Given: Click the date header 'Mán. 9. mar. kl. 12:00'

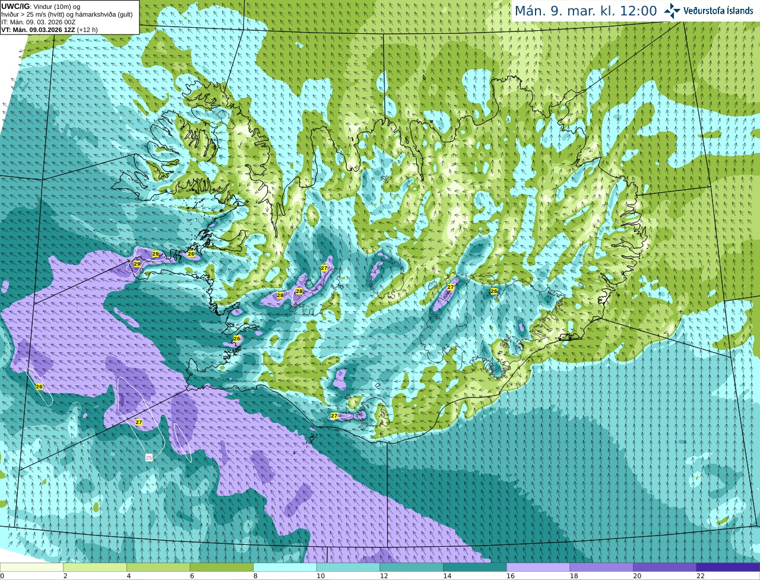Looking at the screenshot, I should [585, 11].
